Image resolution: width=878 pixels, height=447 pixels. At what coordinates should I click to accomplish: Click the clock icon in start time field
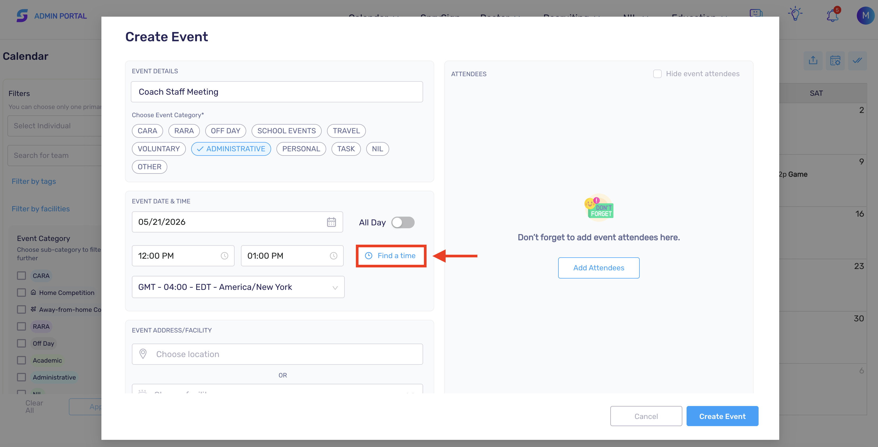coord(224,256)
